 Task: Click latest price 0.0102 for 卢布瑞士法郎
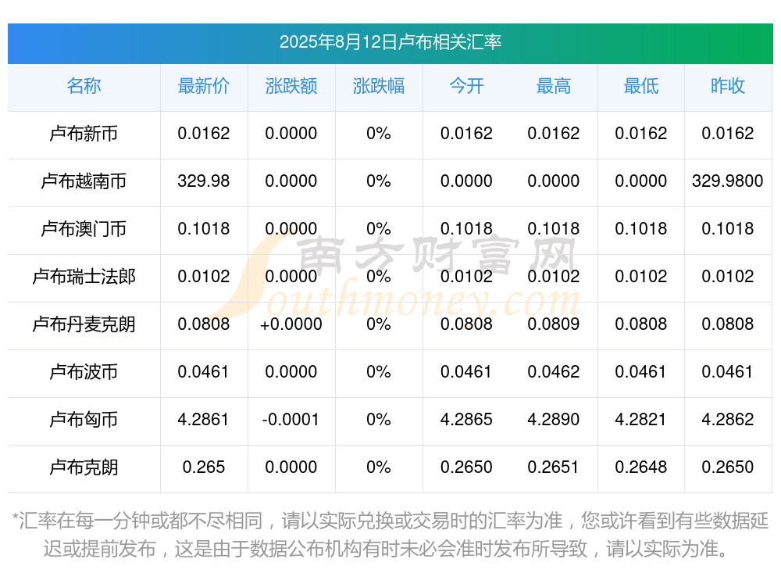(204, 276)
